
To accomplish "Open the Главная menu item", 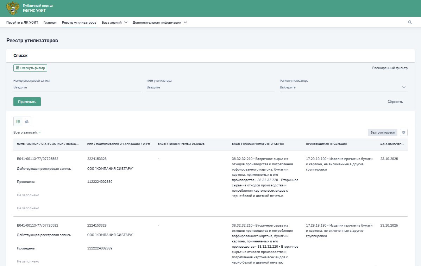I will click(50, 23).
